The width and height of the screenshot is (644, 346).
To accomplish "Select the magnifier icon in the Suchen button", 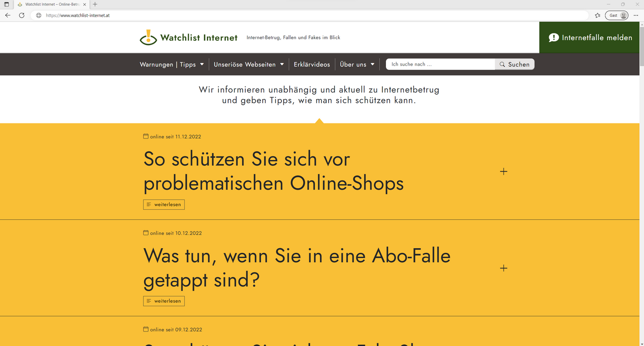I will point(502,64).
